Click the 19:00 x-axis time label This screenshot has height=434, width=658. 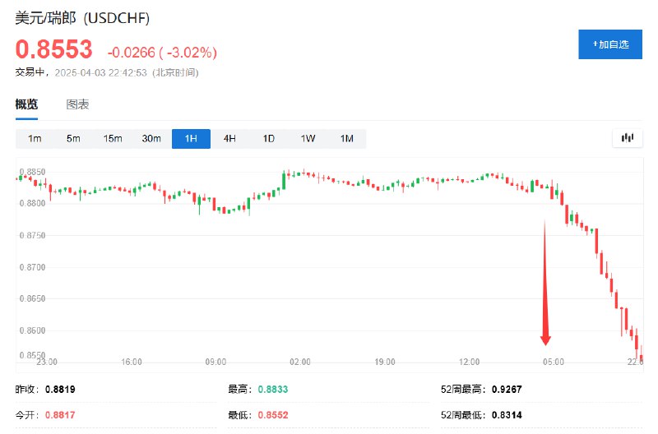point(385,362)
